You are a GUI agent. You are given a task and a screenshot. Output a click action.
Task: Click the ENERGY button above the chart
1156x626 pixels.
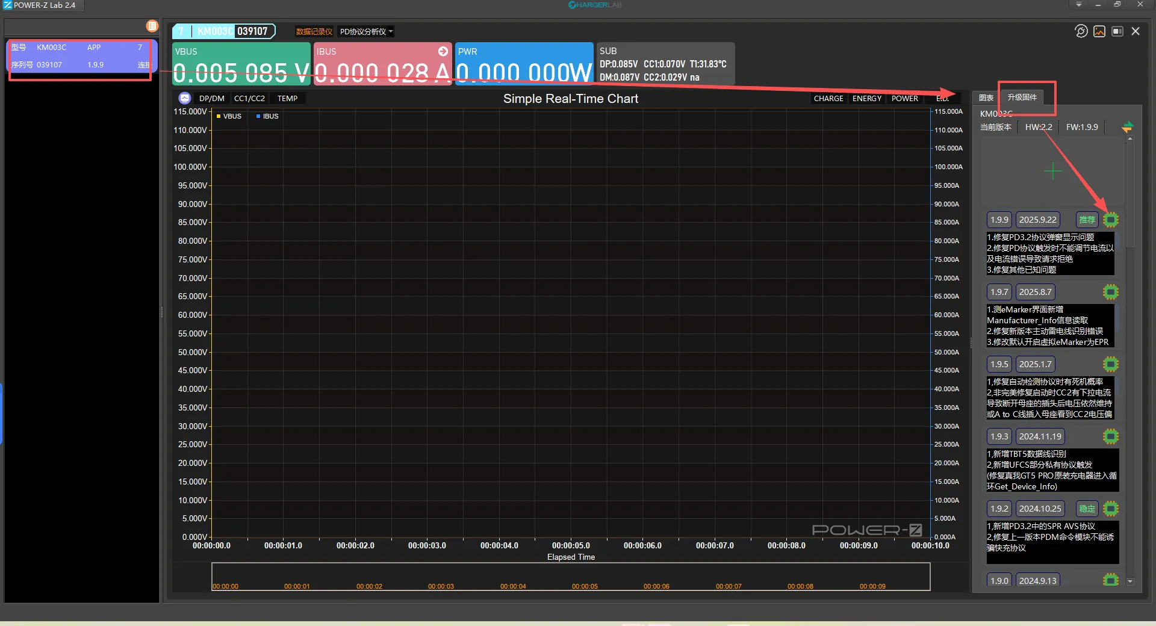tap(866, 98)
